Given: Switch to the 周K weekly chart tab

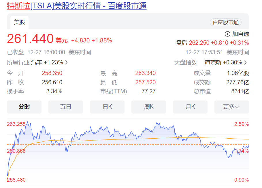Looking at the screenshot, I should (149, 107).
